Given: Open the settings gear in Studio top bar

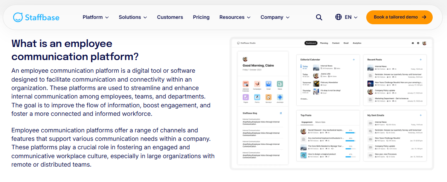Looking at the screenshot, I should tap(418, 43).
